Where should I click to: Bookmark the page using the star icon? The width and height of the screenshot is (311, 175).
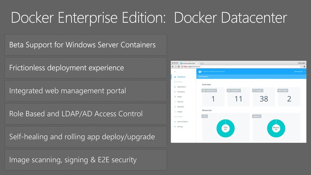pyautogui.click(x=301, y=67)
